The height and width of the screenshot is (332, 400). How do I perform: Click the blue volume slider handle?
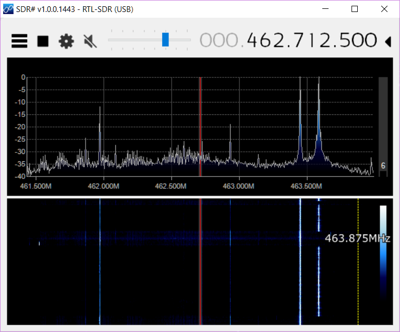165,40
